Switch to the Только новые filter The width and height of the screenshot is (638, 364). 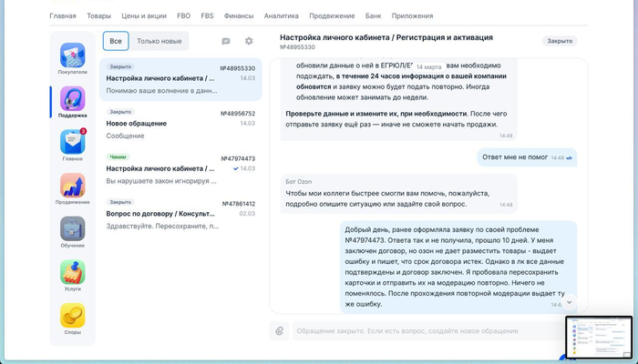coord(159,41)
